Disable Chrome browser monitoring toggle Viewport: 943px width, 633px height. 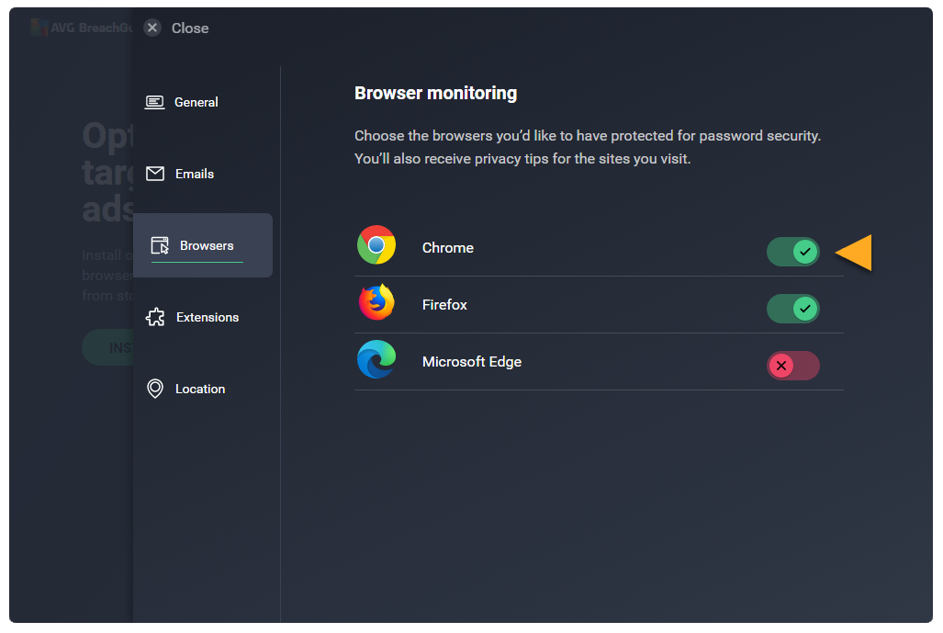tap(793, 252)
